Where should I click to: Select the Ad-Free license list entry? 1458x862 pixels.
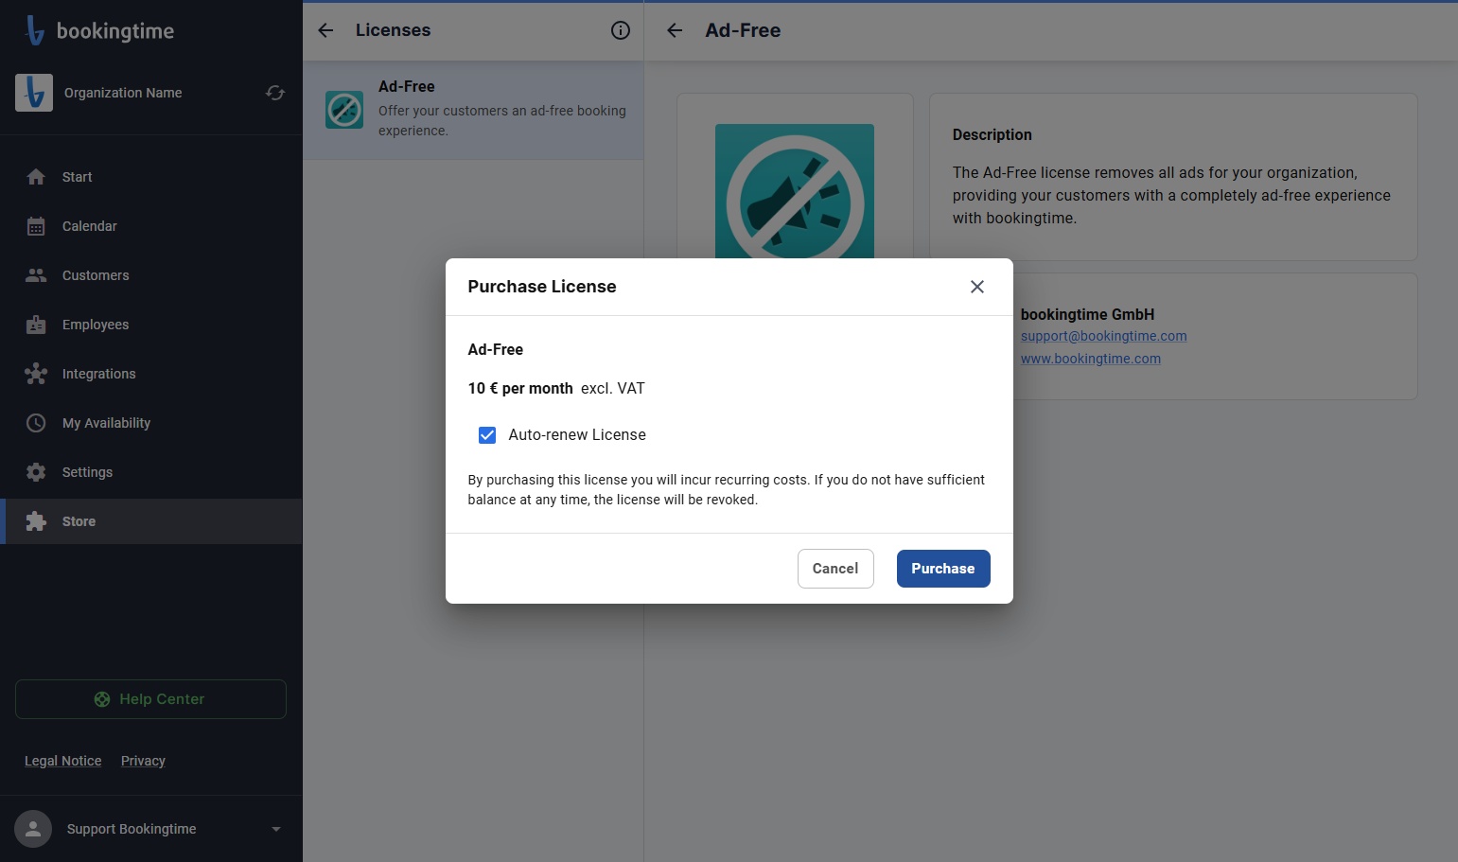(x=473, y=110)
